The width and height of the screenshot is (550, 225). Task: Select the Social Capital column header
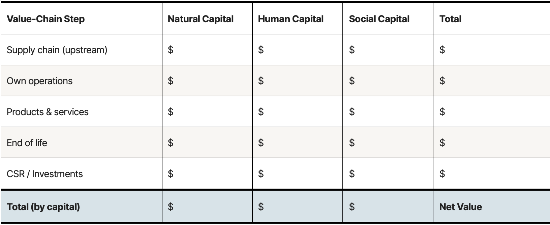379,19
